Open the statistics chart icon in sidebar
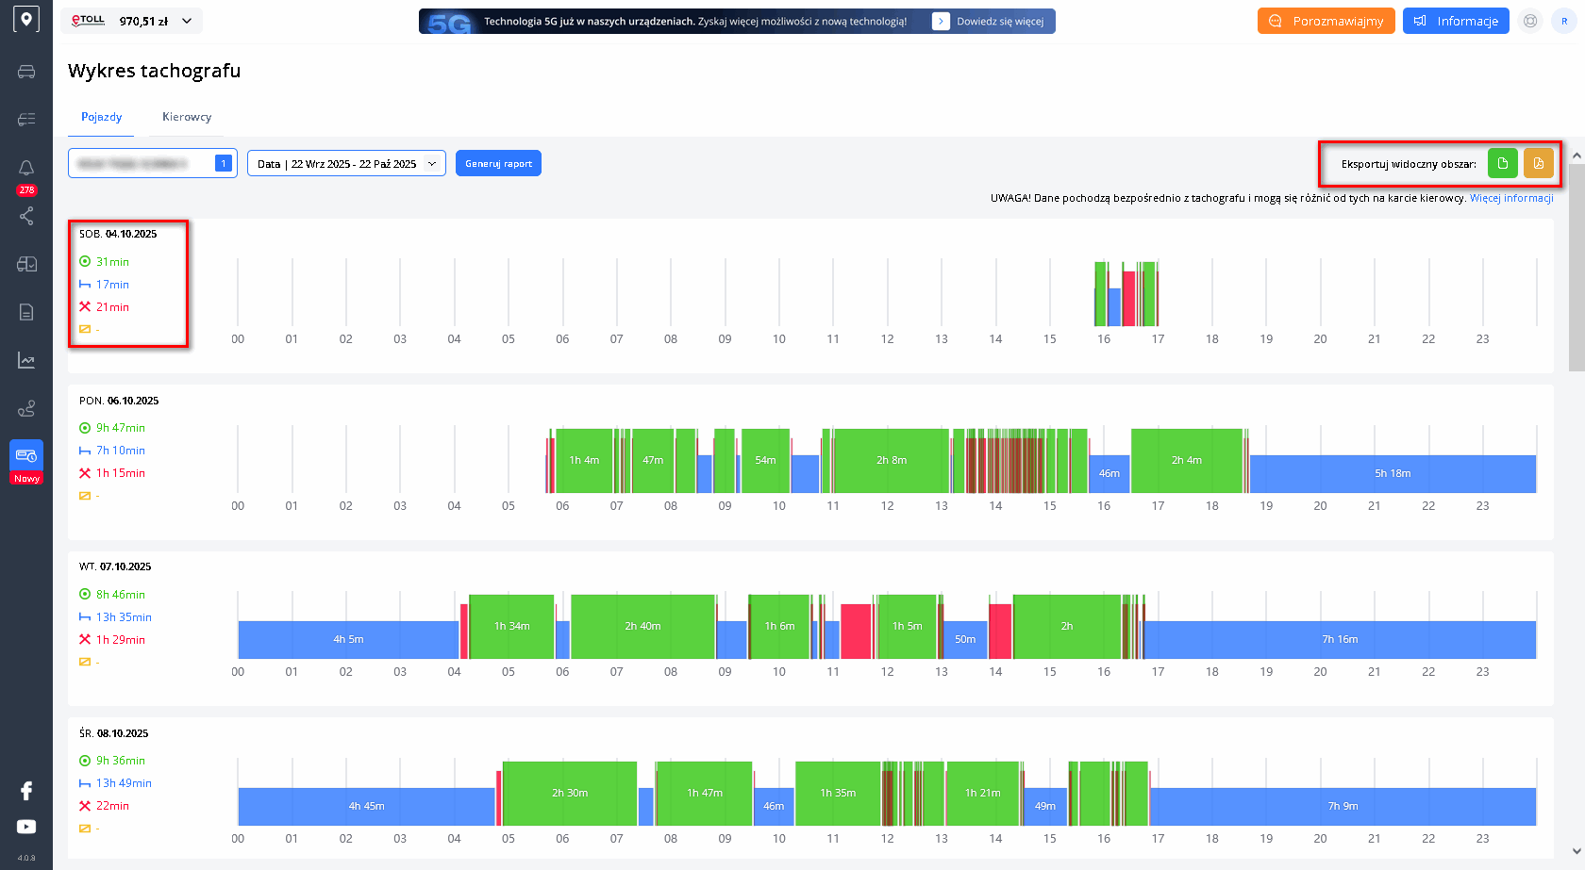This screenshot has width=1585, height=870. click(26, 360)
